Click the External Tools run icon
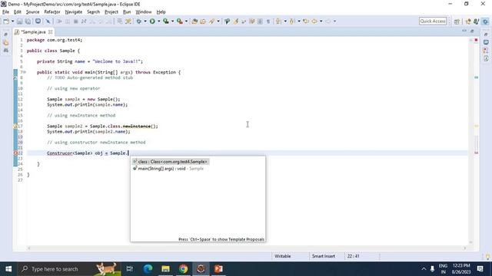The image size is (492, 276). [179, 21]
